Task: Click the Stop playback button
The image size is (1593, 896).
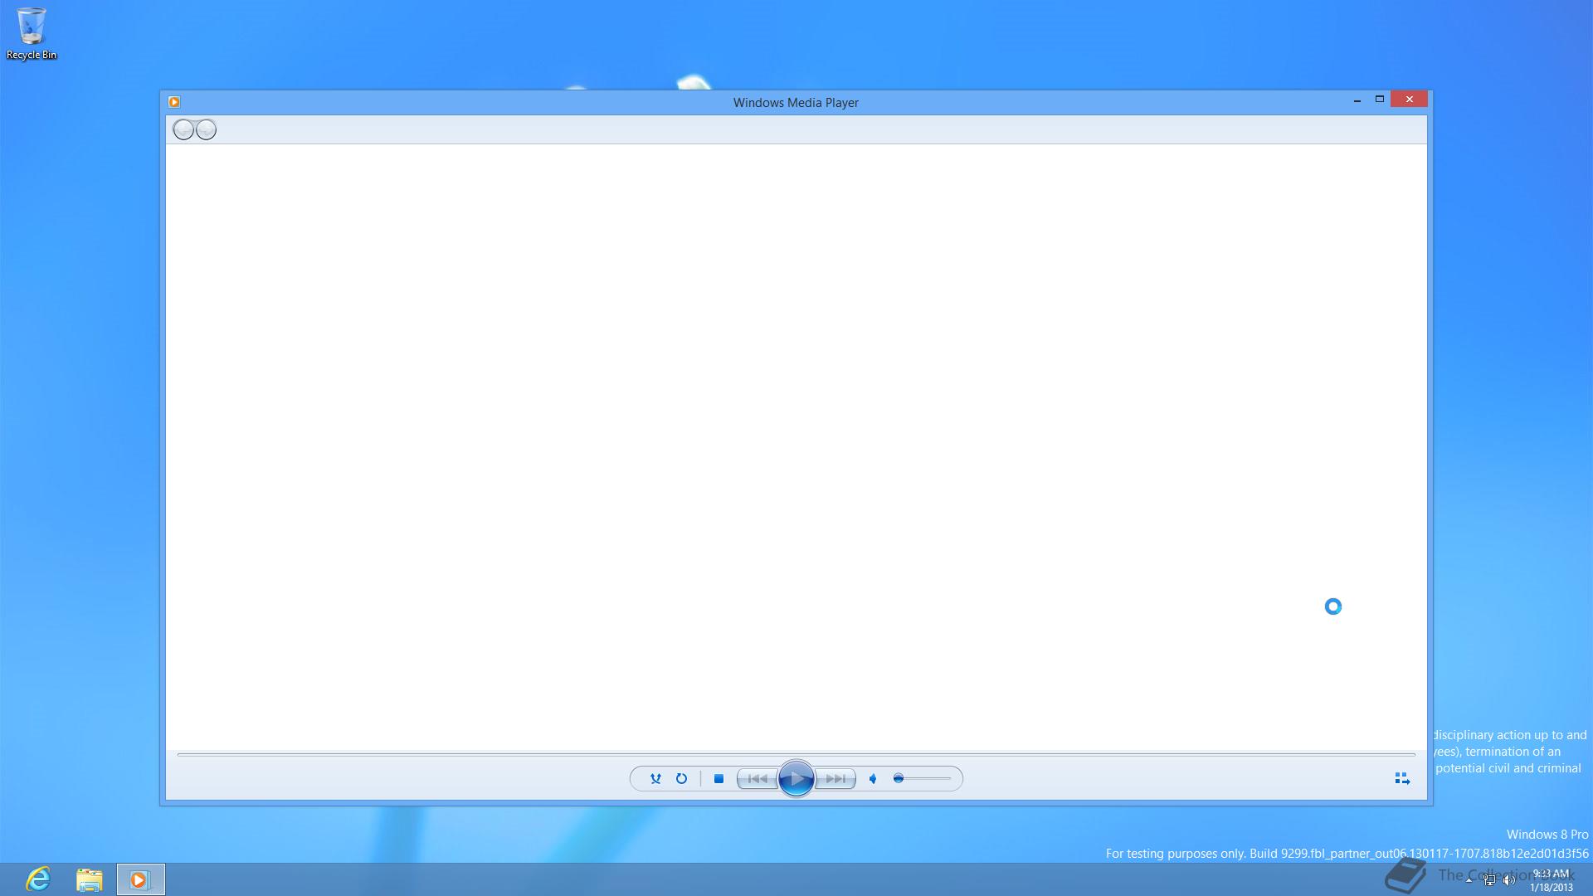Action: pyautogui.click(x=719, y=779)
